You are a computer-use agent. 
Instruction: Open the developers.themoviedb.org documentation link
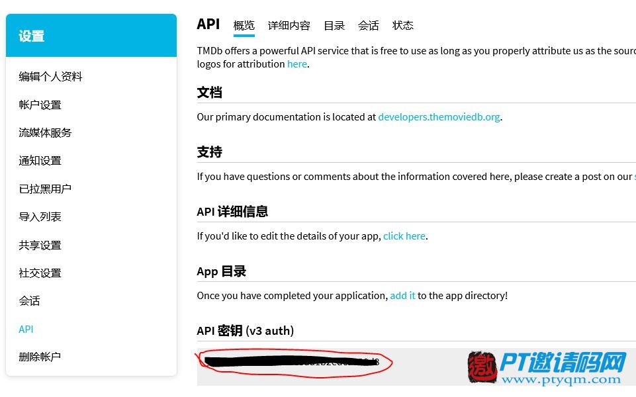coord(439,117)
